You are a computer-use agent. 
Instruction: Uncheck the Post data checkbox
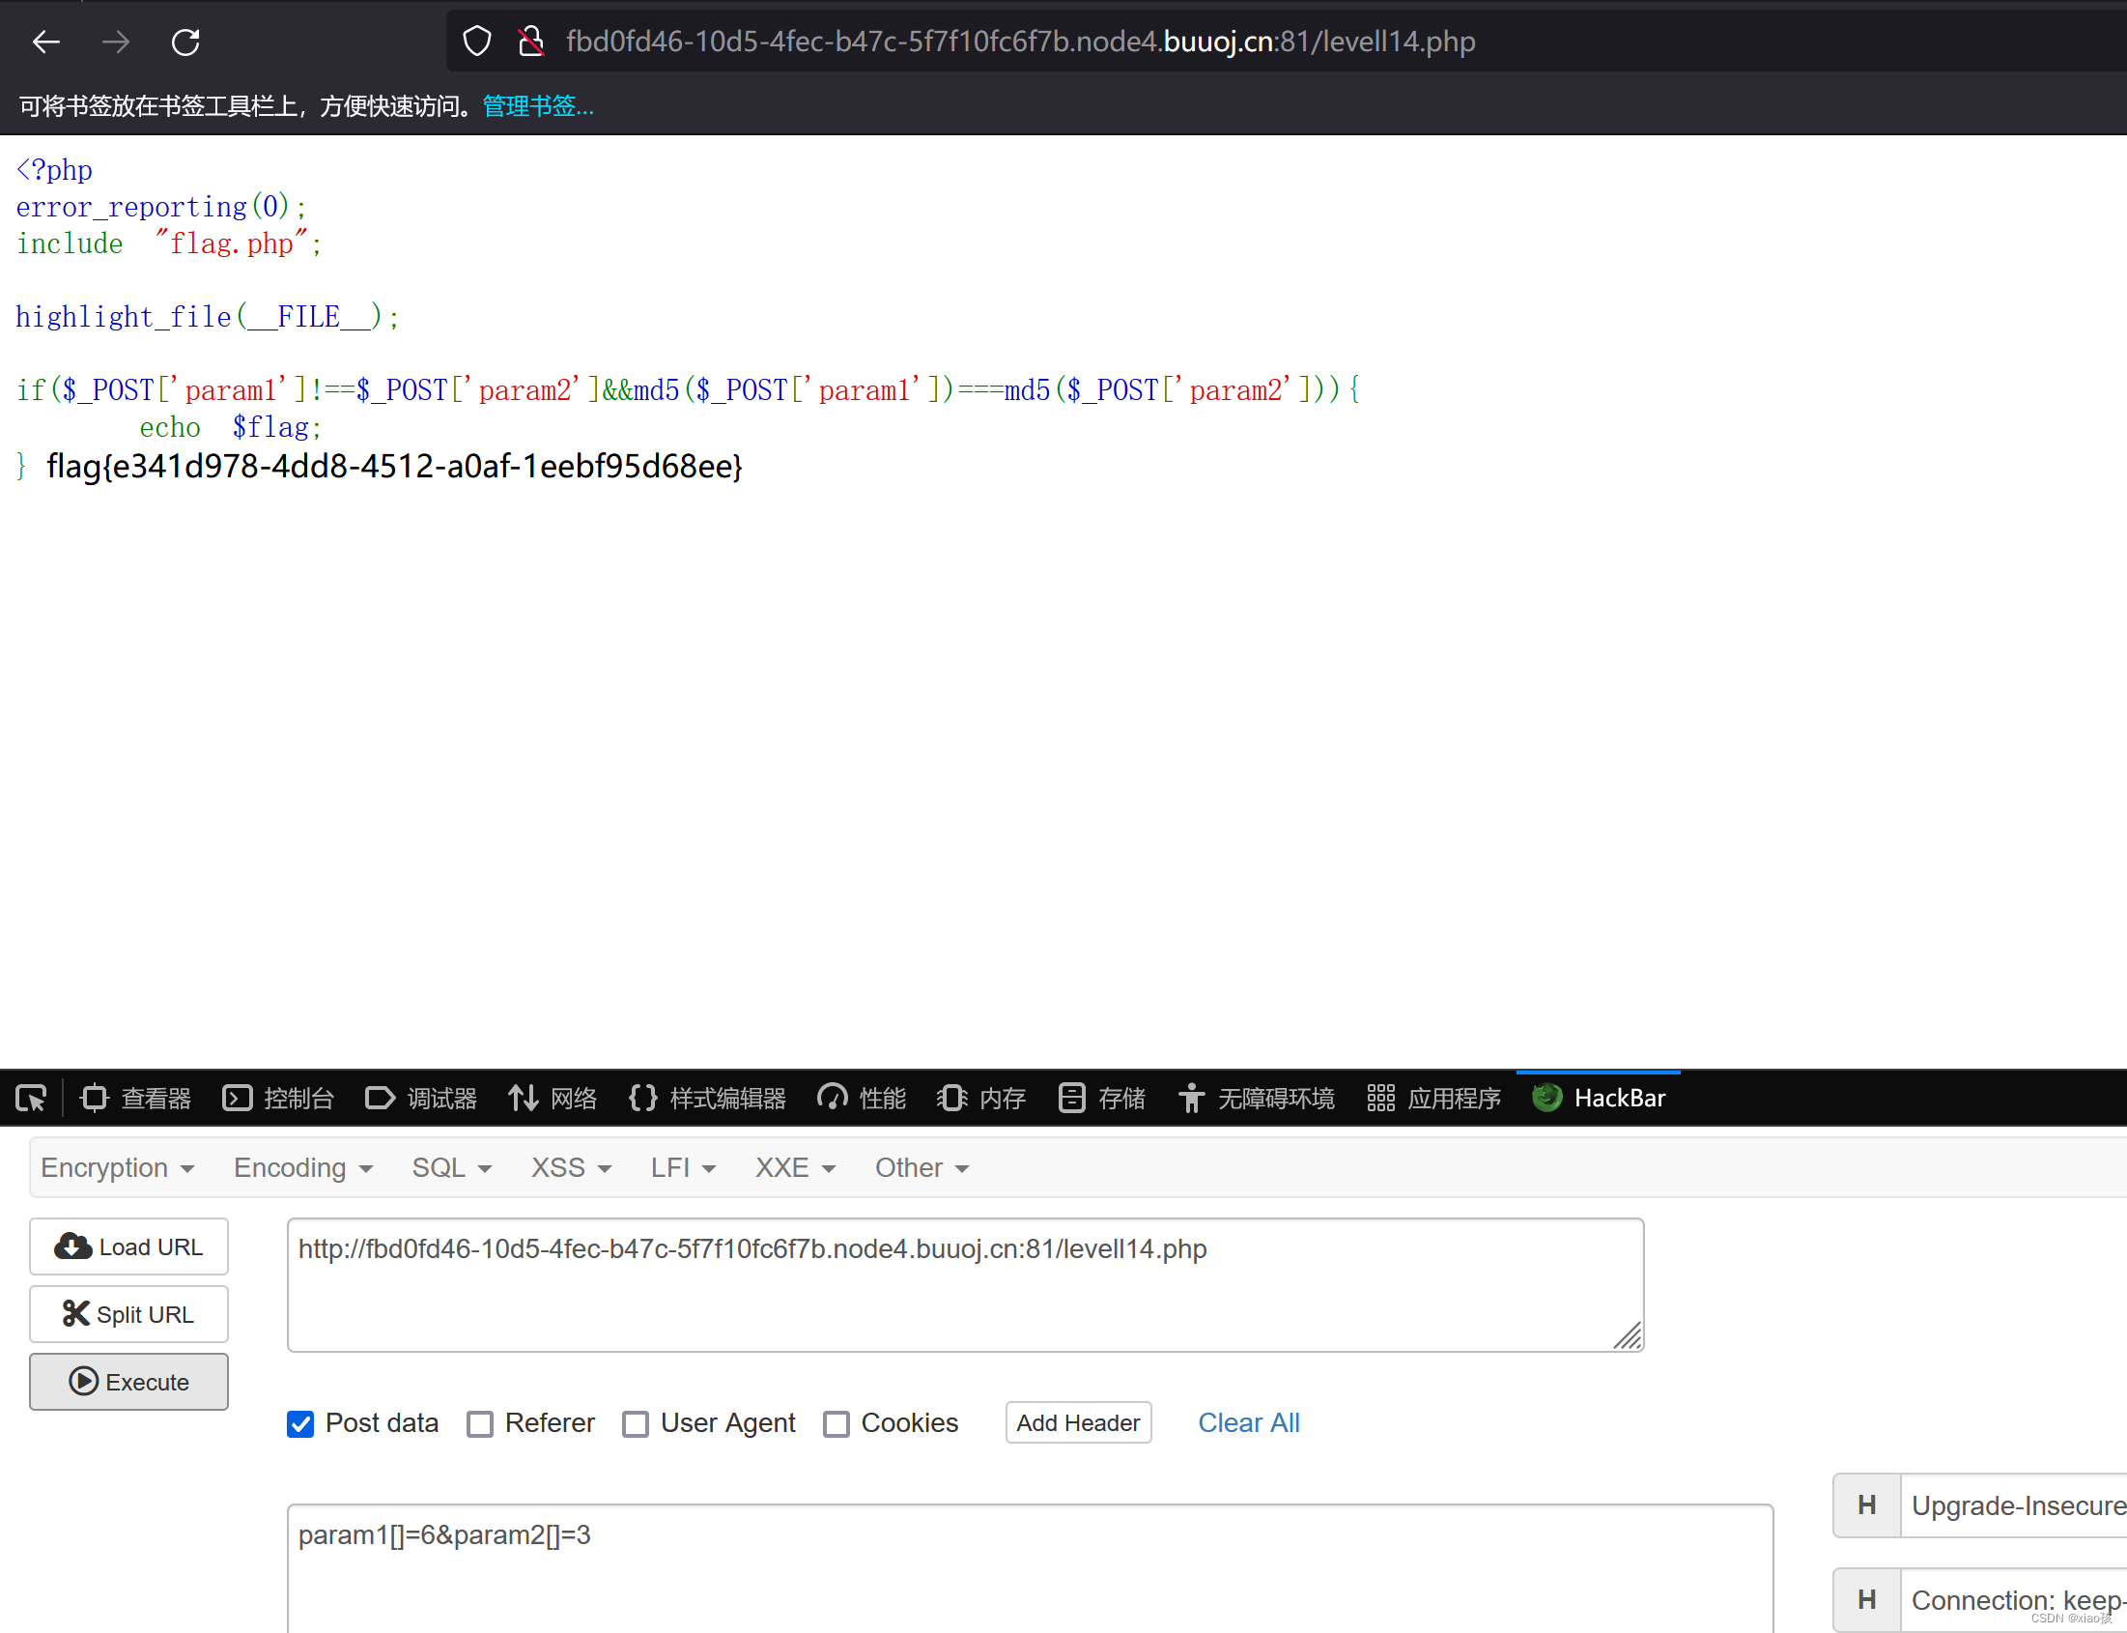[x=300, y=1424]
